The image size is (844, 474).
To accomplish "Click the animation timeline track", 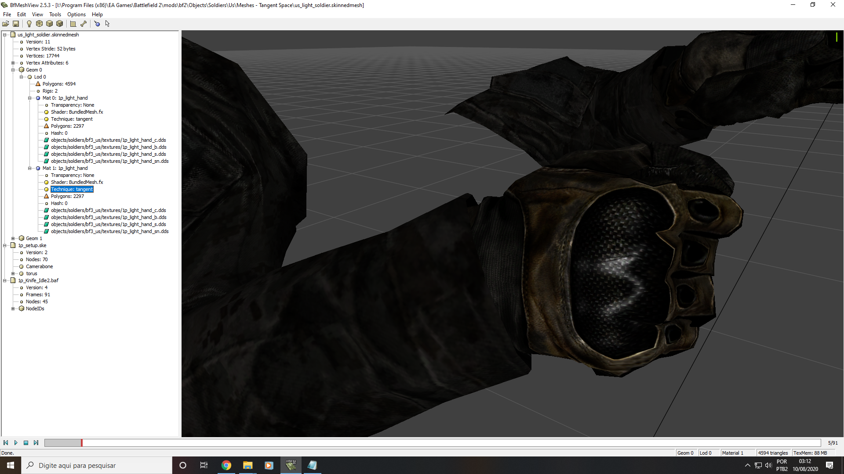I will click(x=433, y=443).
